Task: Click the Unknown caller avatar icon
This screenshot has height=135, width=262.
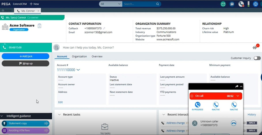Action: point(195,123)
